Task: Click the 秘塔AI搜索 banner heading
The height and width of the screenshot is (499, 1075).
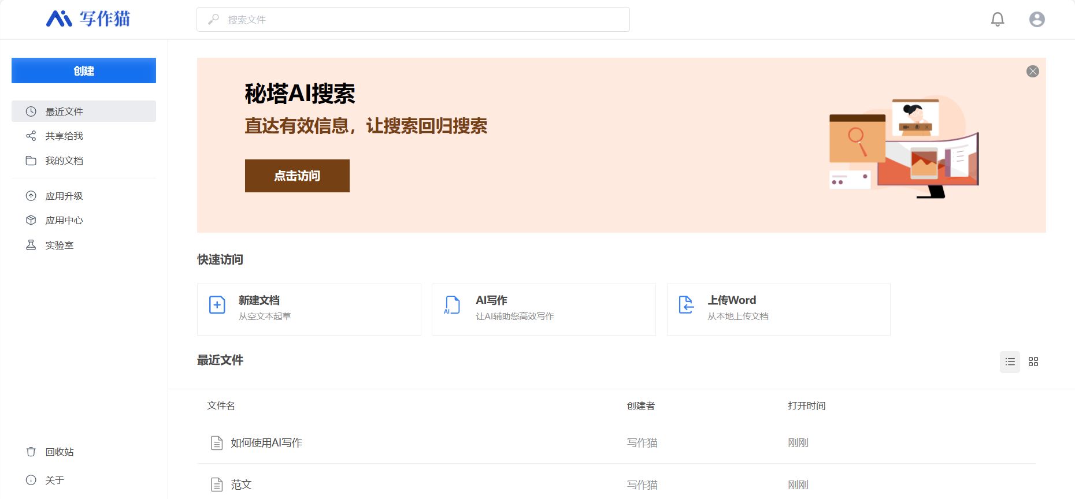Action: 300,94
